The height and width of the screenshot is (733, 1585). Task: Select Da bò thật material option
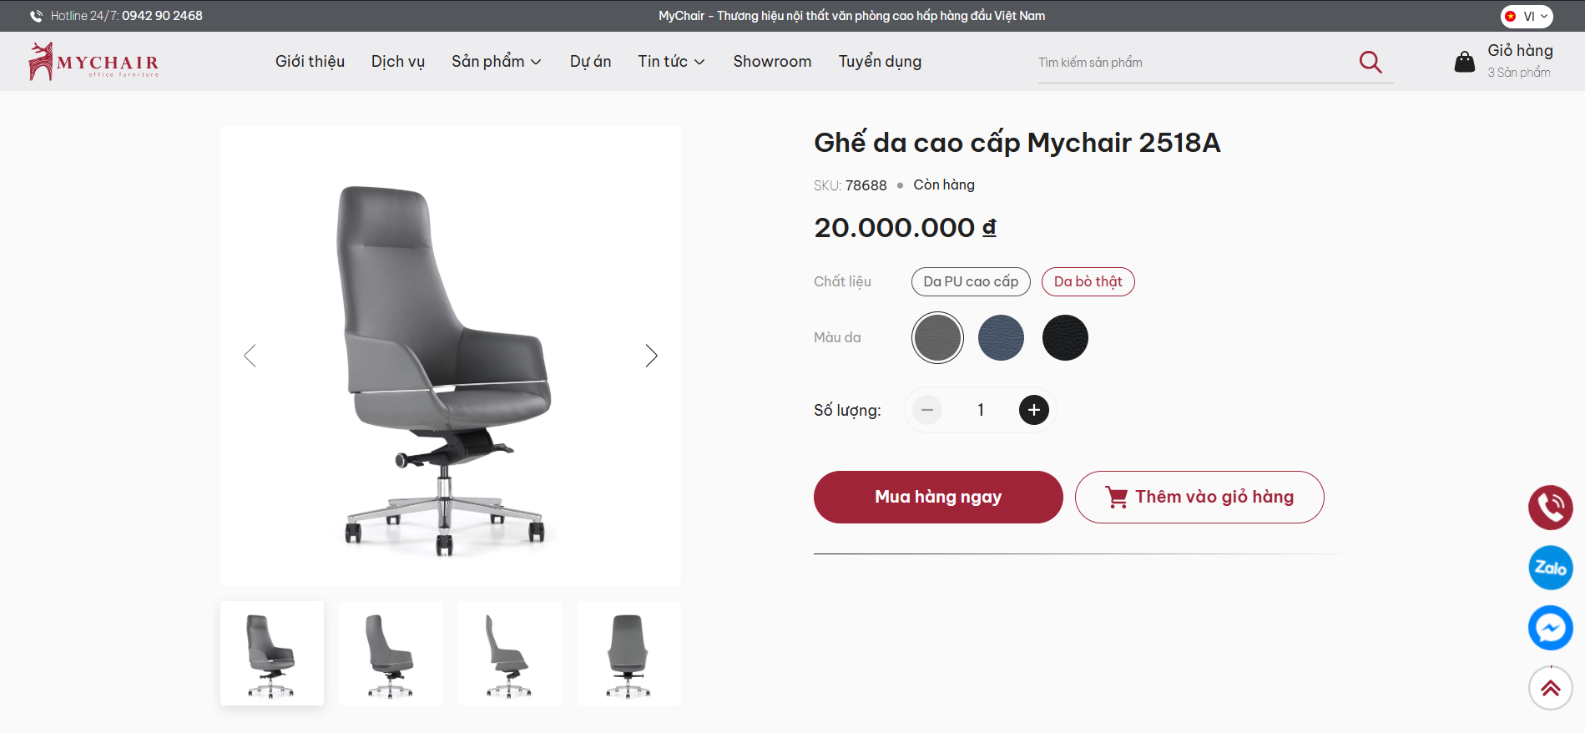click(1088, 282)
